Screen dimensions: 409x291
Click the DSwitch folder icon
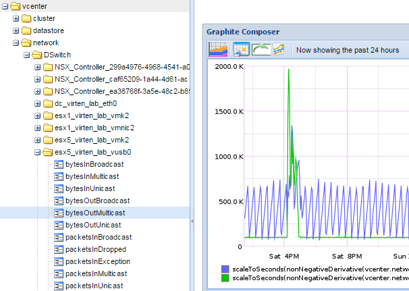[36, 55]
